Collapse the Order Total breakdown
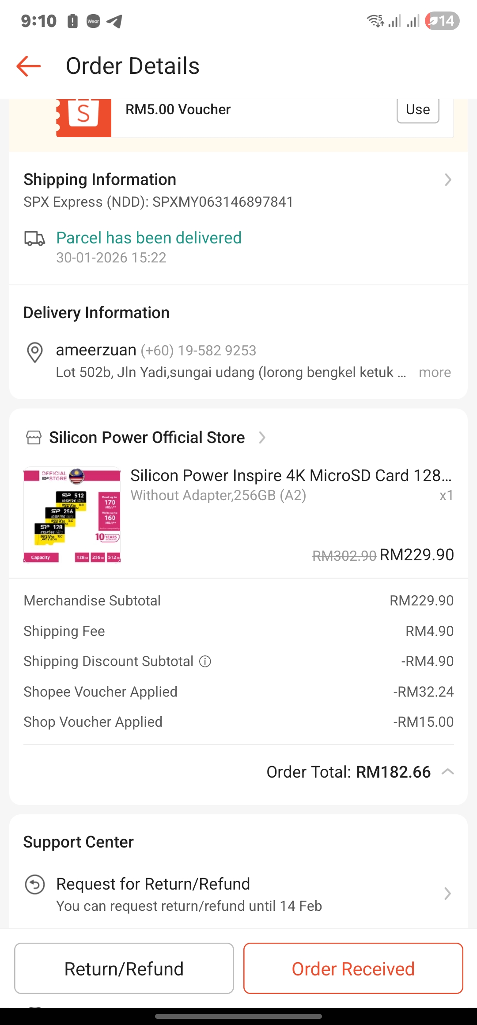 tap(448, 772)
